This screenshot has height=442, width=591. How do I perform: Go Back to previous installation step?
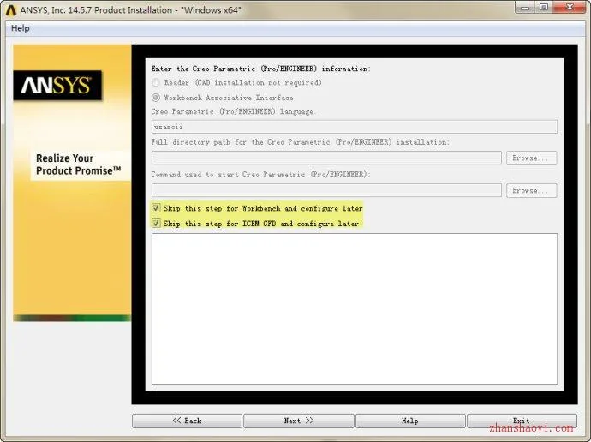click(187, 421)
